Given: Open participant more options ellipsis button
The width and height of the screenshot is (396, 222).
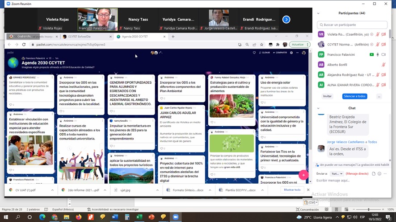Looking at the screenshot, I should tap(379, 96).
